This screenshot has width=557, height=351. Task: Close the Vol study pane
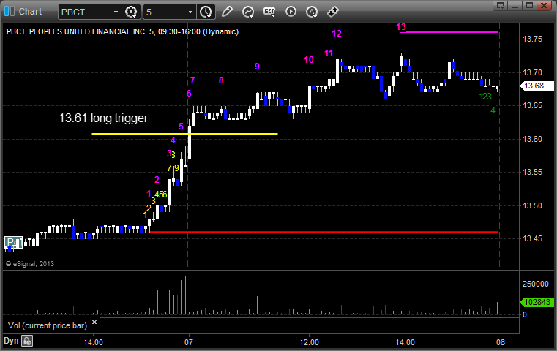(94, 322)
